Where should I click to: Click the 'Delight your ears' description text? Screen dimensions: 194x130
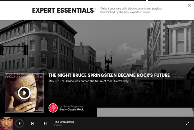pyautogui.click(x=131, y=10)
